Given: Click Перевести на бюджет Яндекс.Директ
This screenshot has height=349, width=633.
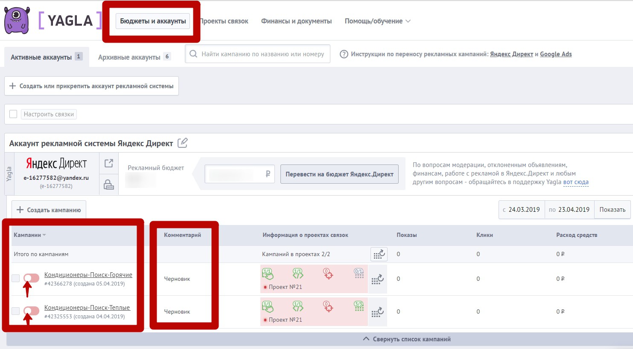Looking at the screenshot, I should [339, 174].
